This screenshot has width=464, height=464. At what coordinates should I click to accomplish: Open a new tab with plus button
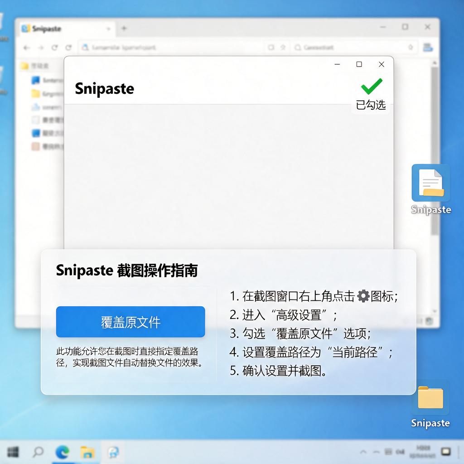click(x=124, y=29)
